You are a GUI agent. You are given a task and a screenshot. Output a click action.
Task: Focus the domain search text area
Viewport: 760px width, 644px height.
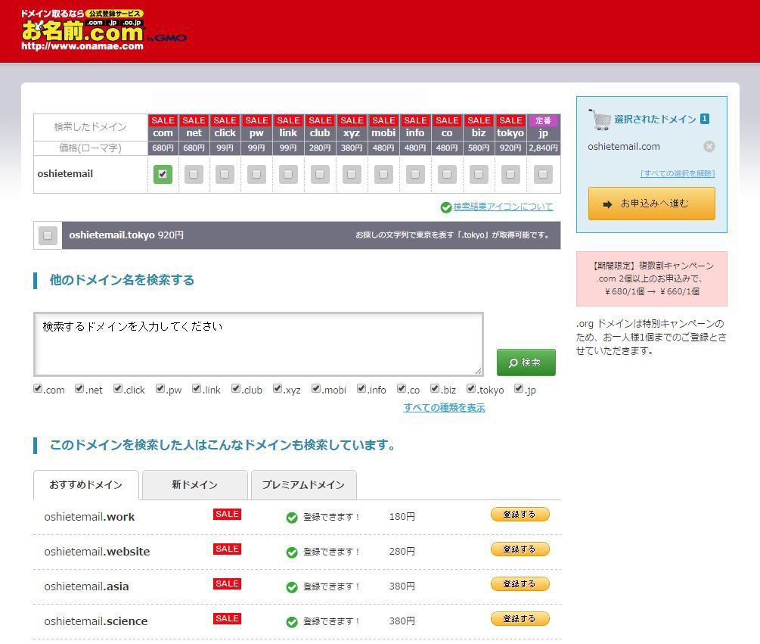pos(259,344)
